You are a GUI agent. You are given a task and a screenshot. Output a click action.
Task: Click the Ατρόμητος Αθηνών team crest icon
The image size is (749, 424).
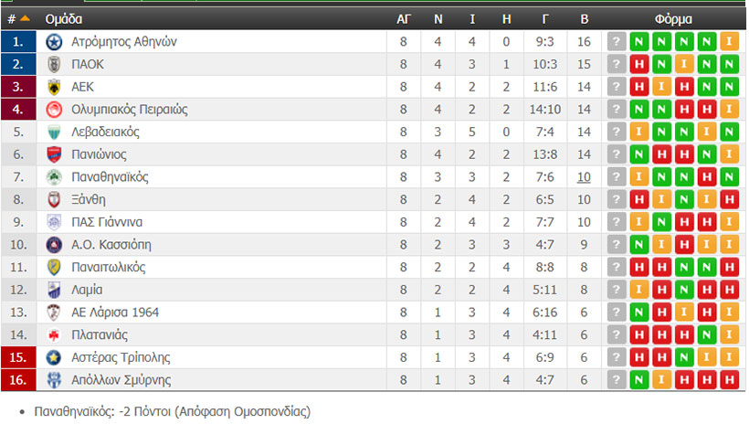click(54, 42)
